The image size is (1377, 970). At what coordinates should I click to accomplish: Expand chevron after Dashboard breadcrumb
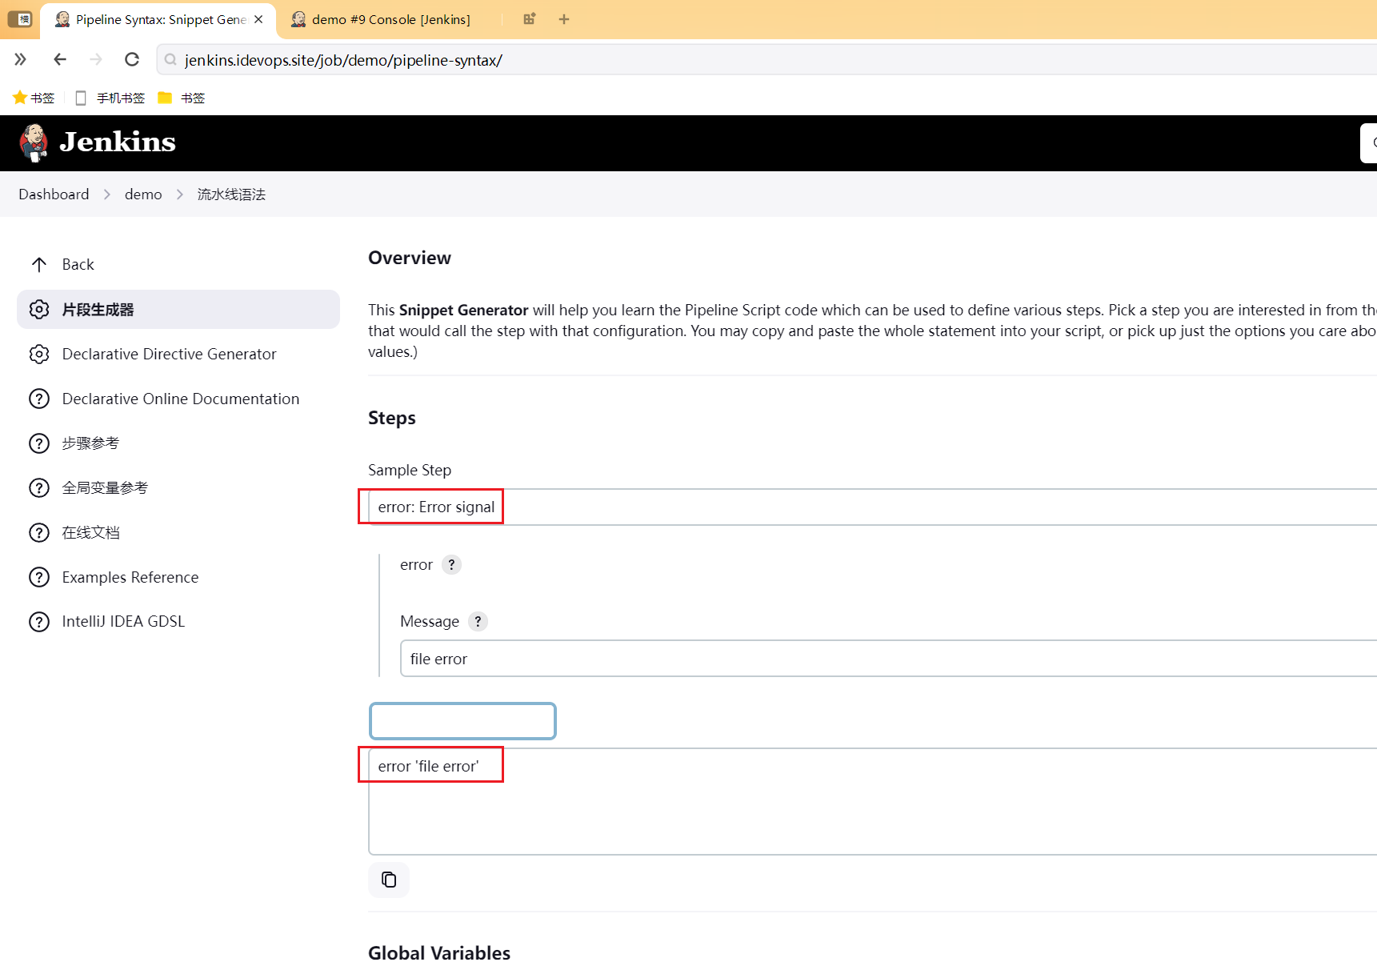(107, 194)
